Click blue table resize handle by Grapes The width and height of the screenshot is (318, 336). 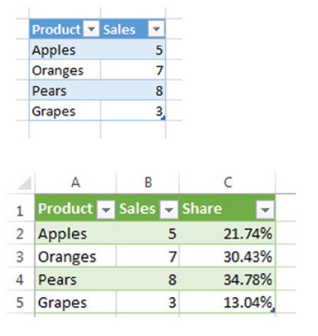pyautogui.click(x=163, y=118)
